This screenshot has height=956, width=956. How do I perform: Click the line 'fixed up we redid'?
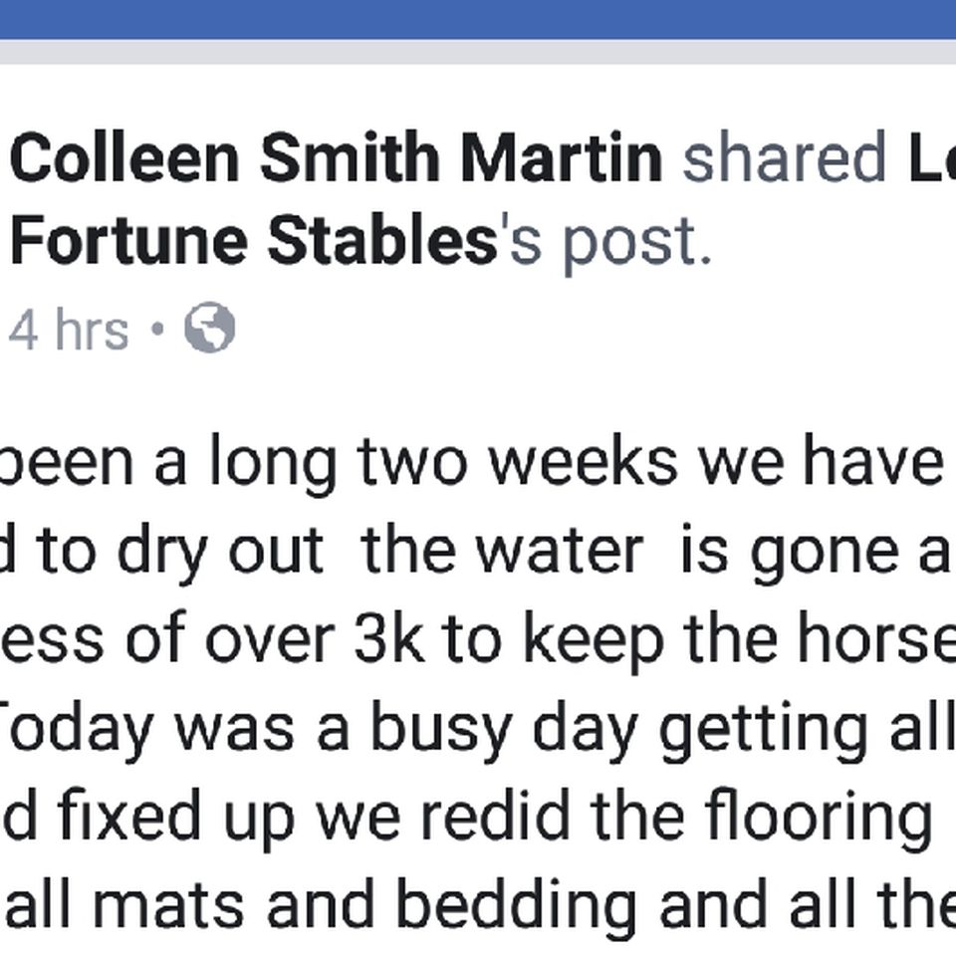pos(466,818)
